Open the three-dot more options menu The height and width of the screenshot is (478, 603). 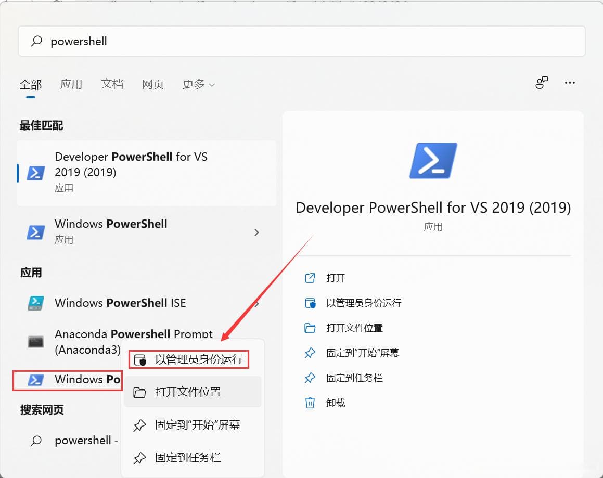pyautogui.click(x=570, y=83)
